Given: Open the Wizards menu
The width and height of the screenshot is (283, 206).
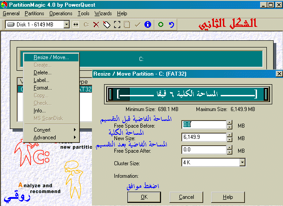Looking at the screenshot, I should (103, 13).
